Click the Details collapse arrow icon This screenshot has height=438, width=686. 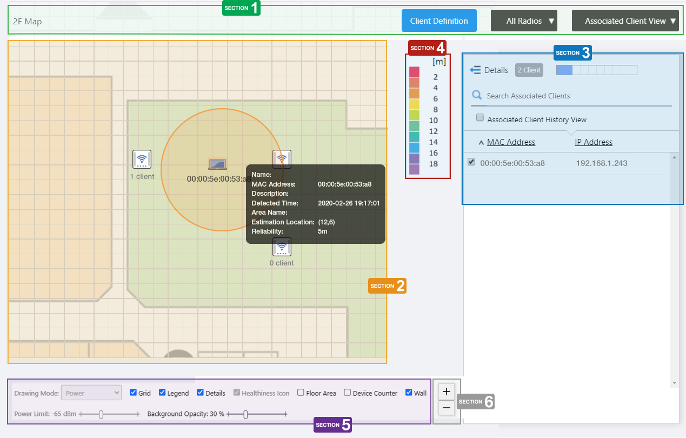pos(475,70)
